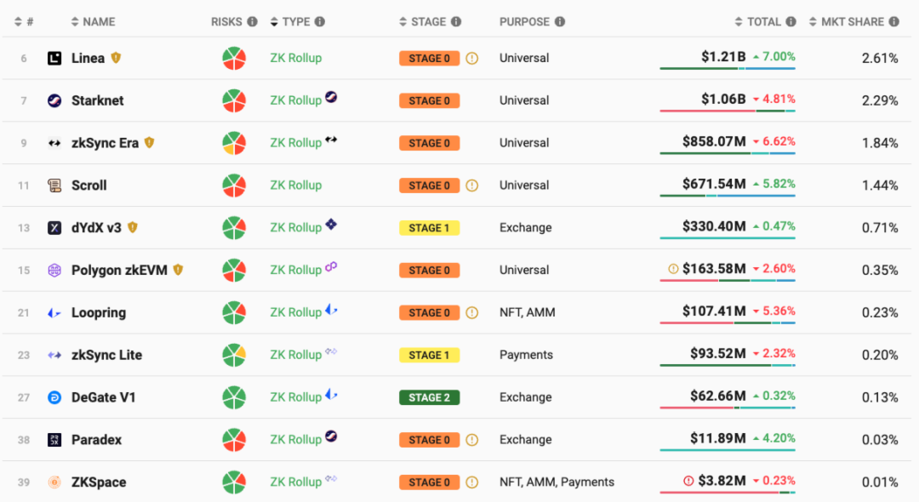
Task: Click the risk pie chart for Starknet
Action: point(234,101)
